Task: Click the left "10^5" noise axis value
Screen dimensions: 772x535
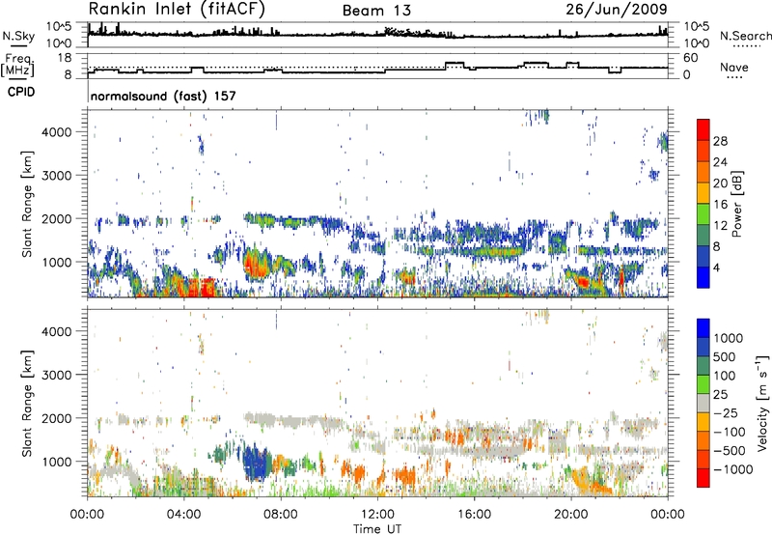Action: 59,26
